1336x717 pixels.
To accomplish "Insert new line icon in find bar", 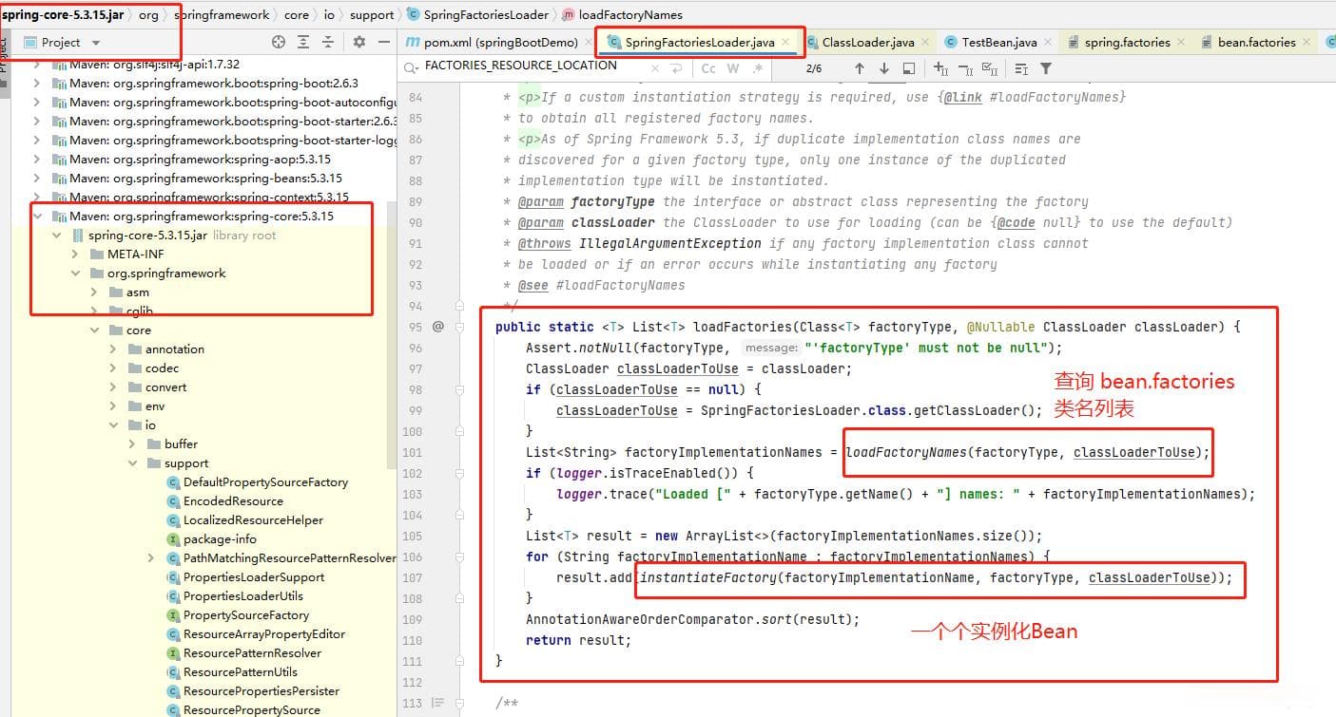I will point(676,68).
